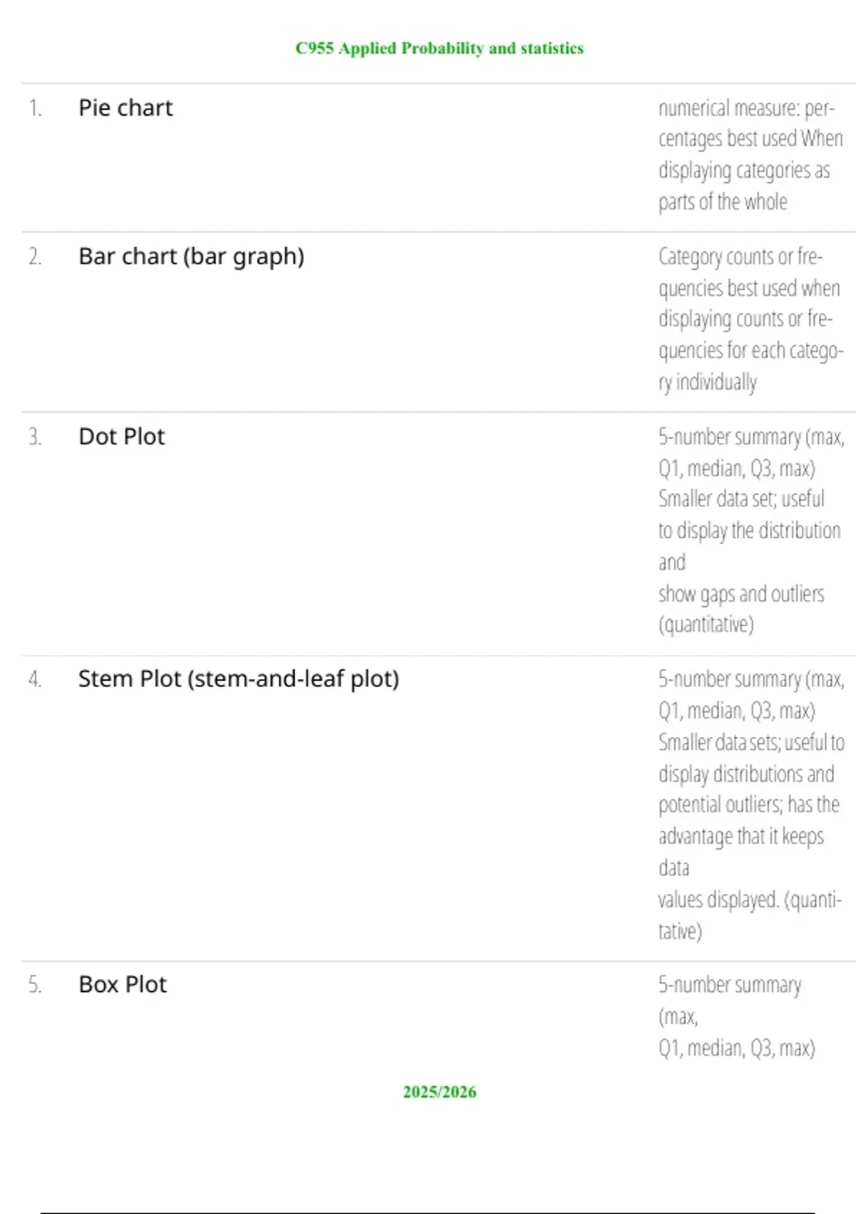Click row number 4 beside Stem Plot
Image resolution: width=856 pixels, height=1214 pixels.
(35, 678)
